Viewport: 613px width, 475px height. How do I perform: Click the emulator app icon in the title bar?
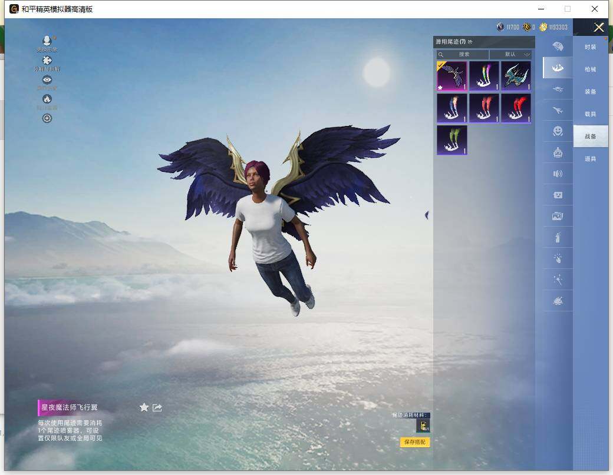(x=14, y=9)
